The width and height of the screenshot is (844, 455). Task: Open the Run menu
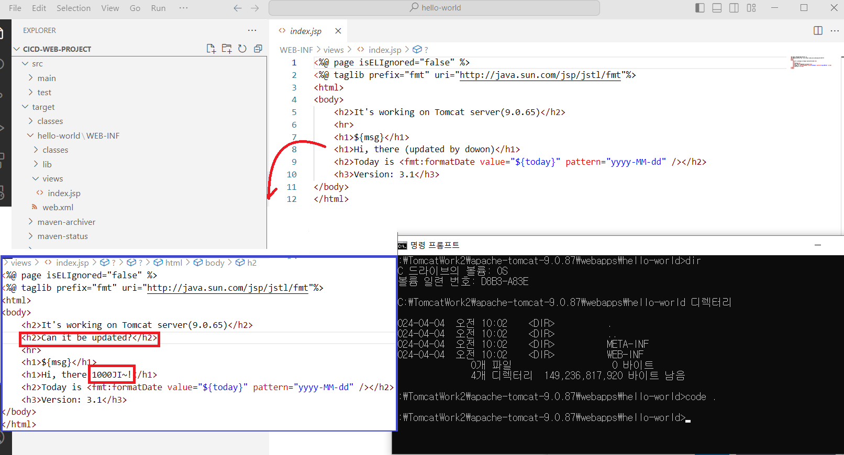158,8
